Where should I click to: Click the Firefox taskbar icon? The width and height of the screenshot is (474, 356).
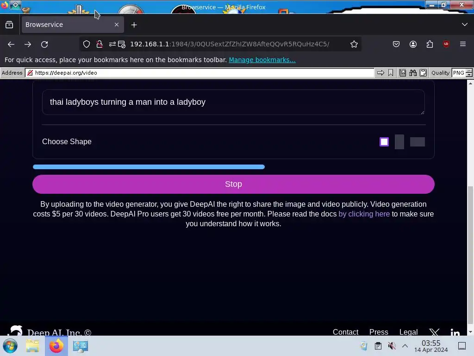[56, 346]
